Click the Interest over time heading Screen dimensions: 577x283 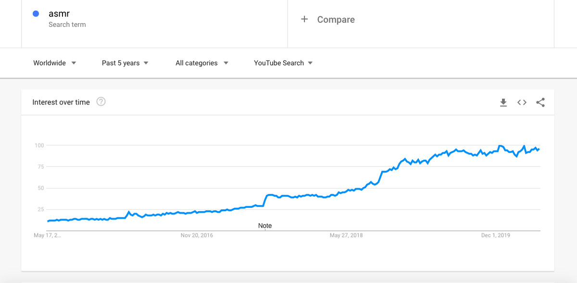pyautogui.click(x=61, y=102)
